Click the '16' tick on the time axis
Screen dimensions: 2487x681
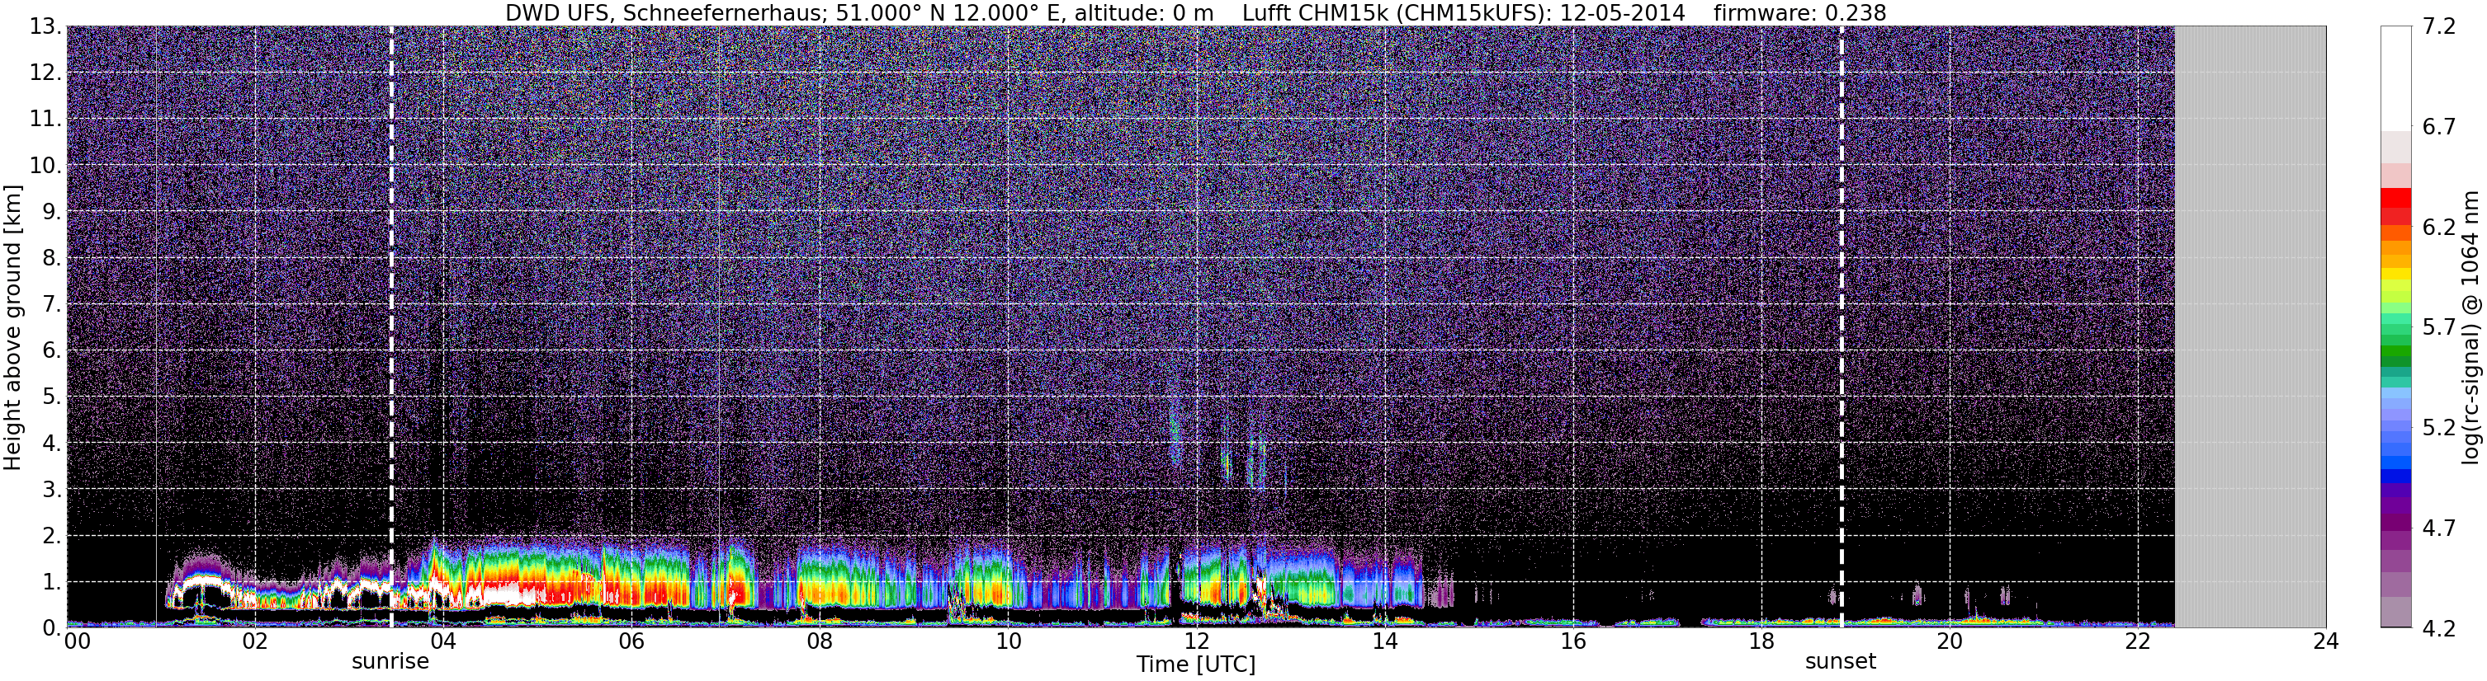pyautogui.click(x=1572, y=641)
